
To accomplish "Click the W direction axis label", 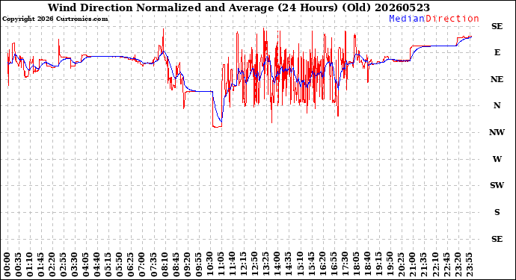I will coord(497,159).
